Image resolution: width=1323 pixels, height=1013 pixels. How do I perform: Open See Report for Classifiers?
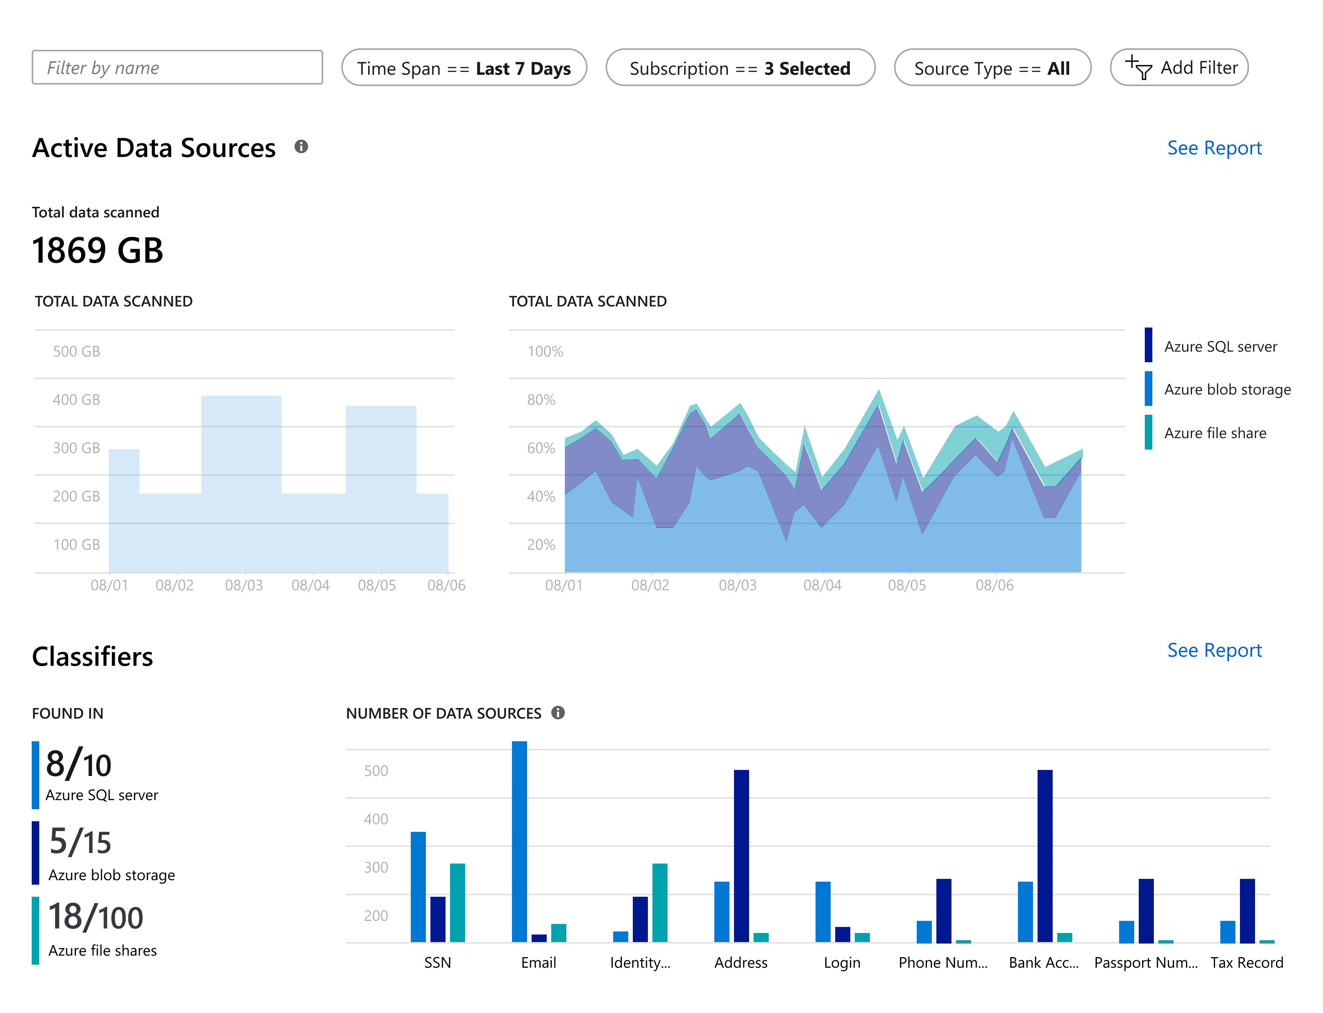point(1214,650)
